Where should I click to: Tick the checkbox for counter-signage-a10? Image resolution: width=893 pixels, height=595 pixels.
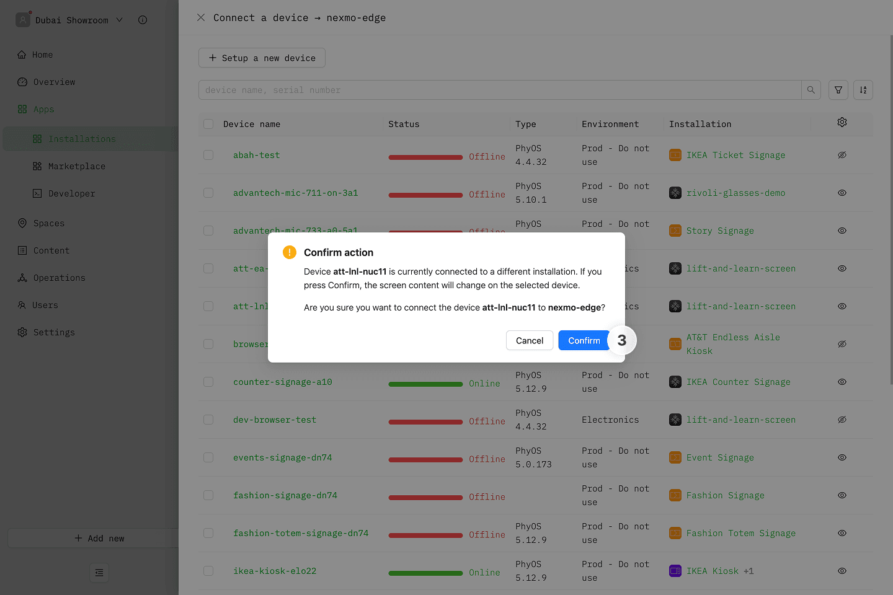click(x=208, y=382)
